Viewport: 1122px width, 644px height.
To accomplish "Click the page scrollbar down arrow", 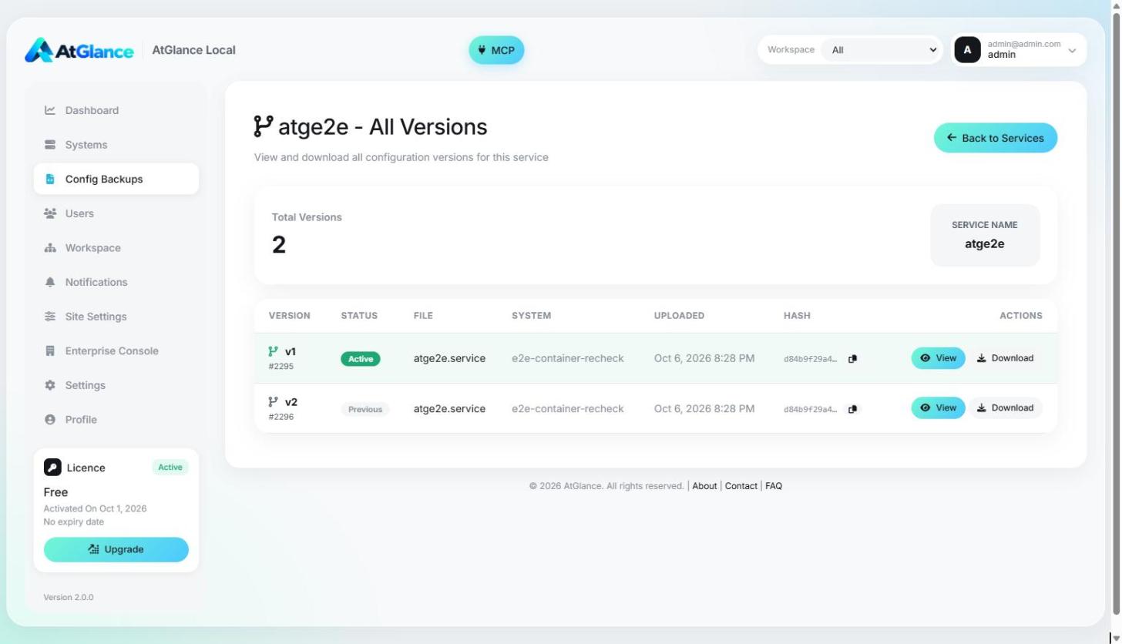I will tap(1116, 637).
